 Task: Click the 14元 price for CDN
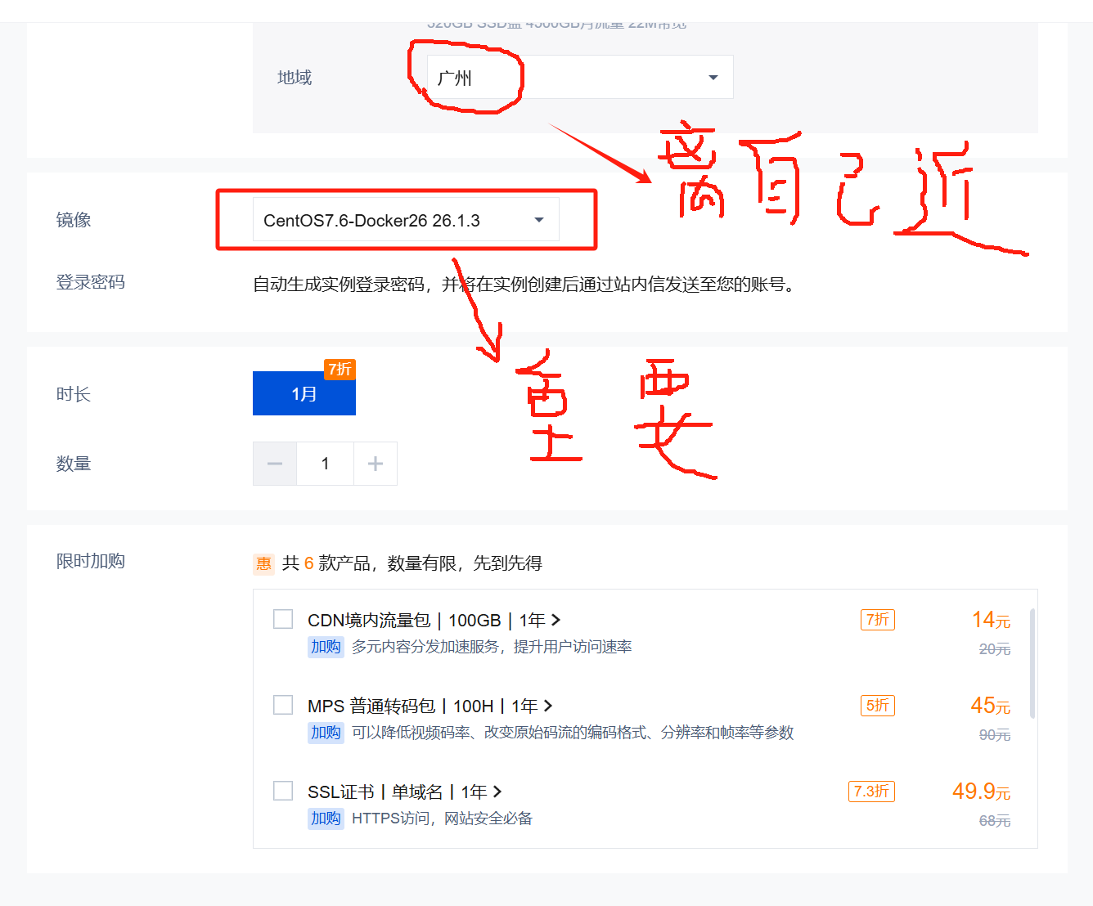click(x=991, y=620)
